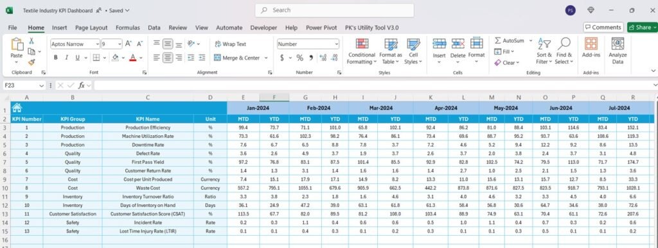Click the Search box
Viewport: 658px width, 248px height.
(334, 10)
